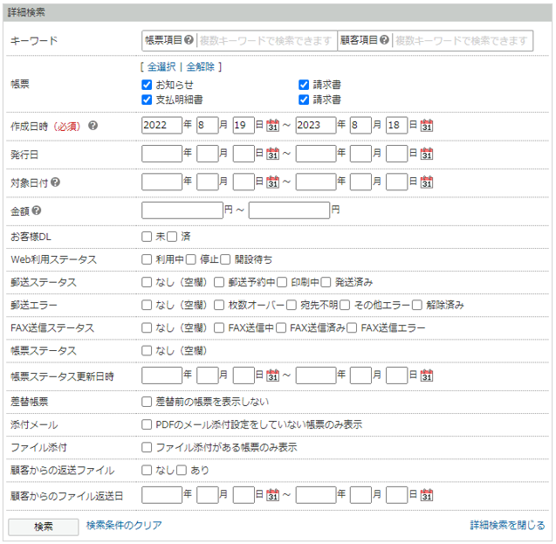Image resolution: width=556 pixels, height=544 pixels.
Task: Open calendar for 発行日 end date
Action: (x=427, y=154)
